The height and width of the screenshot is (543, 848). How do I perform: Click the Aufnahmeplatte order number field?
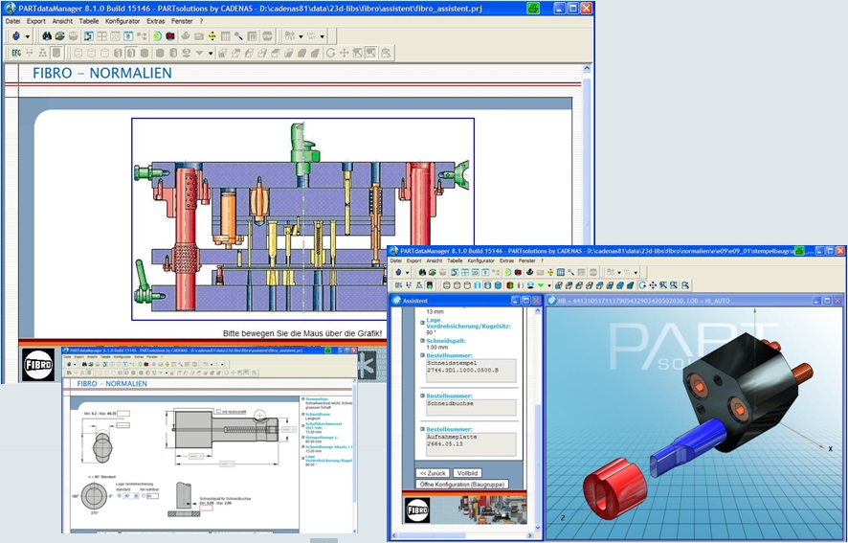coord(471,444)
